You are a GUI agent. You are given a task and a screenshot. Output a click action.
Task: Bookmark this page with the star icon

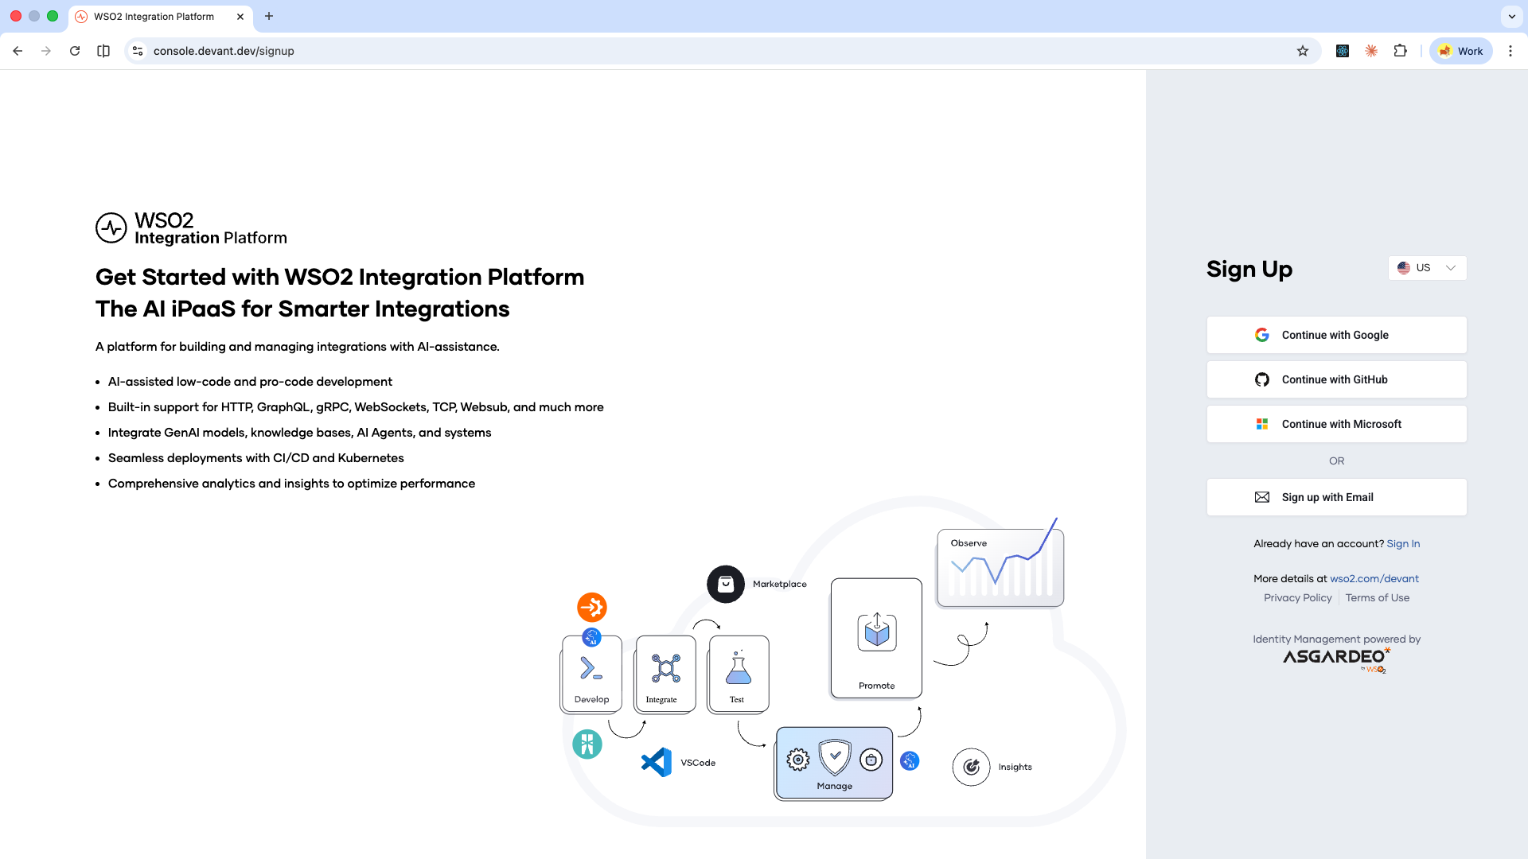[x=1303, y=51]
